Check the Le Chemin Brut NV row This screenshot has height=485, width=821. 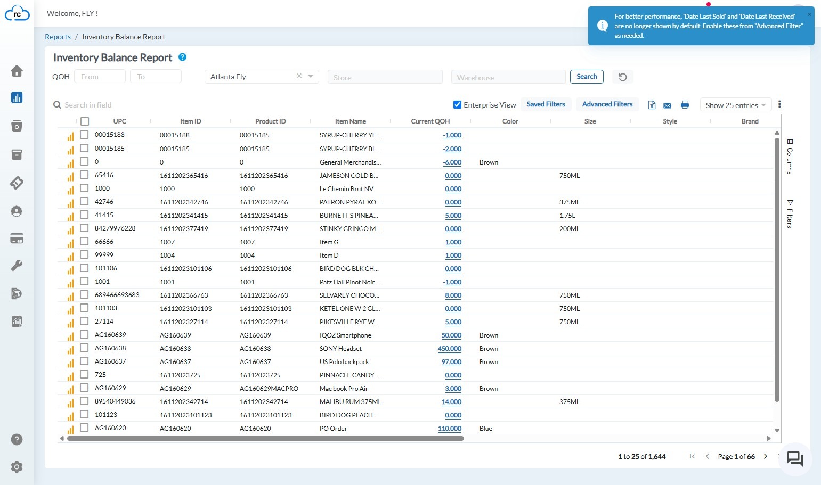point(84,188)
